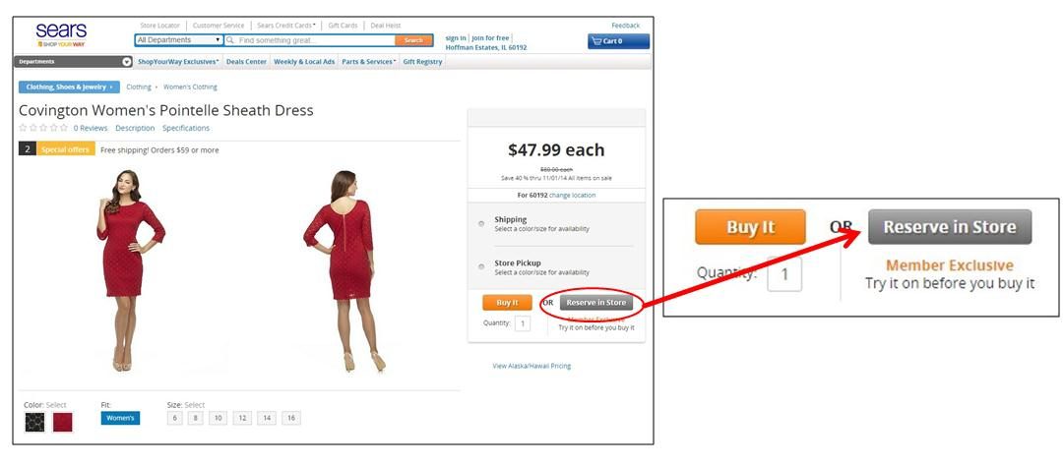Click the Sears logo
This screenshot has height=466, width=1064.
61,34
